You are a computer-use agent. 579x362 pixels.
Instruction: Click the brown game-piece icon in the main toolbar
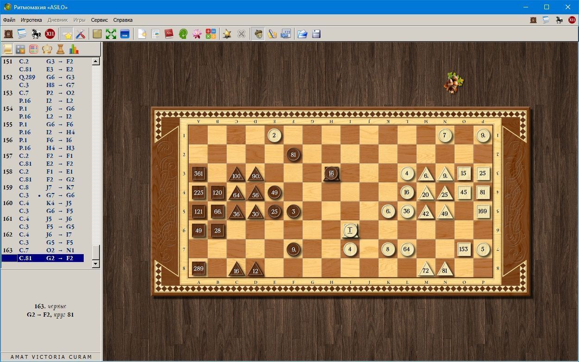[8, 34]
